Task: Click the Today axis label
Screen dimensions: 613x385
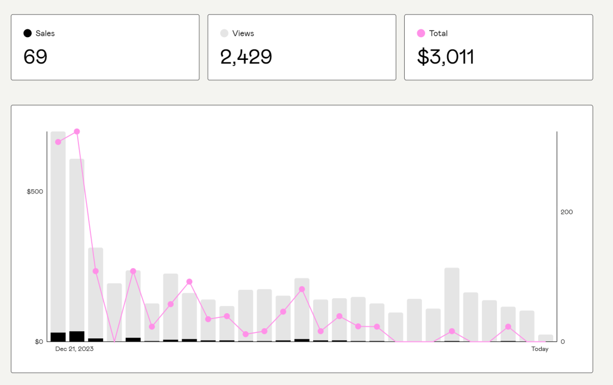Action: (x=540, y=349)
